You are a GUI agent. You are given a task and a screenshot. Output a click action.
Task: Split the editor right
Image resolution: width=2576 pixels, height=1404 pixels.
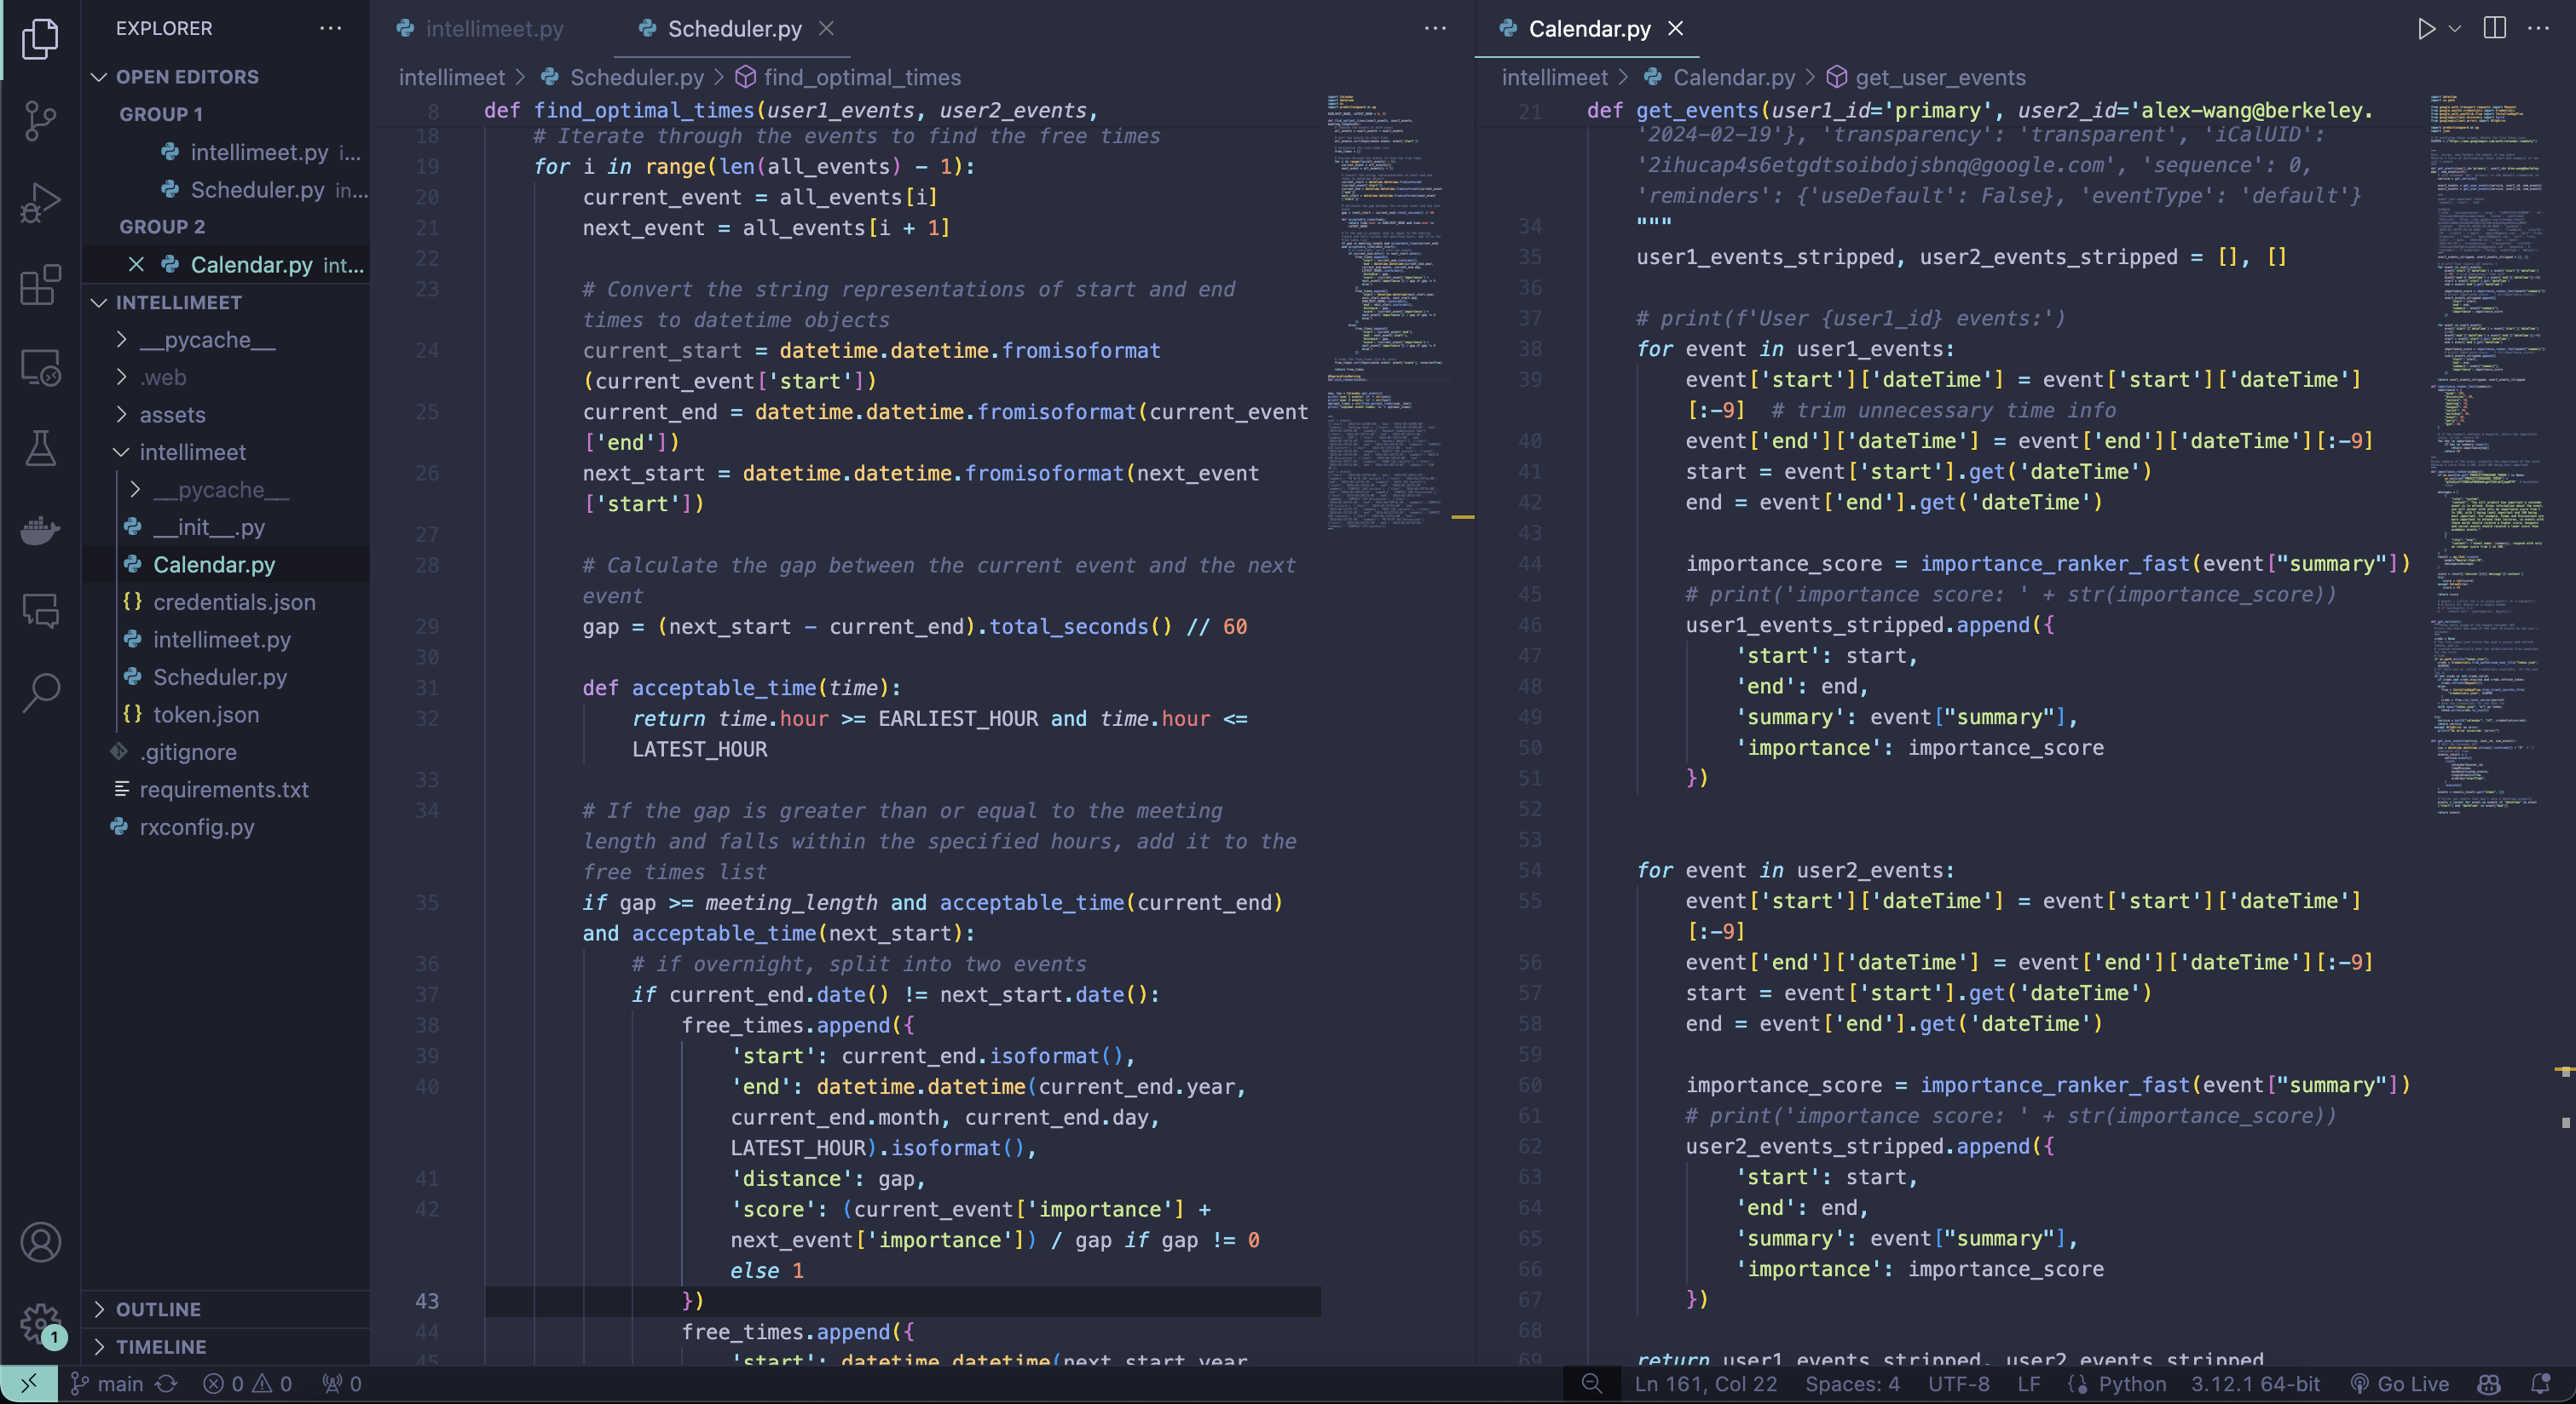coord(2495,28)
